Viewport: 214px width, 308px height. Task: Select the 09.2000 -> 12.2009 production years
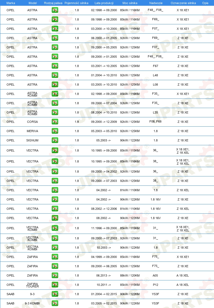pos(104,122)
